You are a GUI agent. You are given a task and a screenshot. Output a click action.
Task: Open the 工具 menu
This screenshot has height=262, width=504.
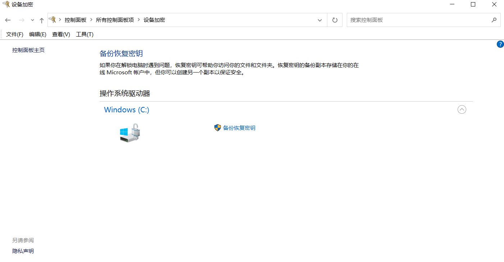point(84,34)
